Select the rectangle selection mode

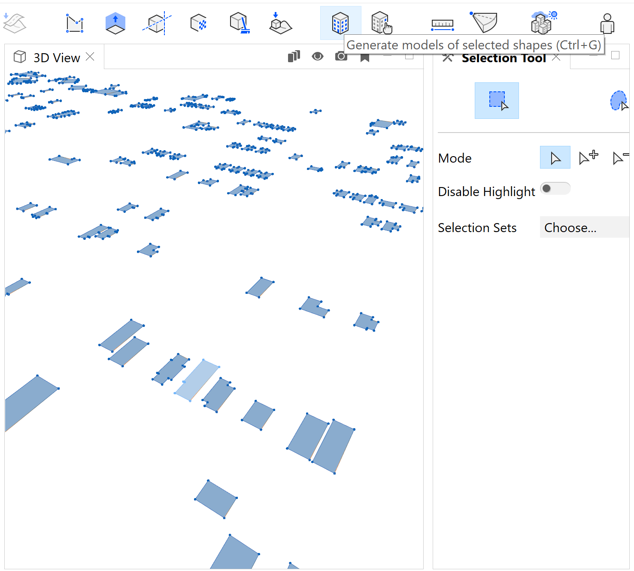496,100
